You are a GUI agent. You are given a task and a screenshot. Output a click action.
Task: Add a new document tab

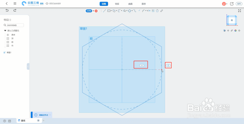click(x=44, y=120)
